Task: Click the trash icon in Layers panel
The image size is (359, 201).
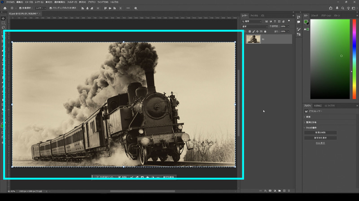Action: coord(289,190)
